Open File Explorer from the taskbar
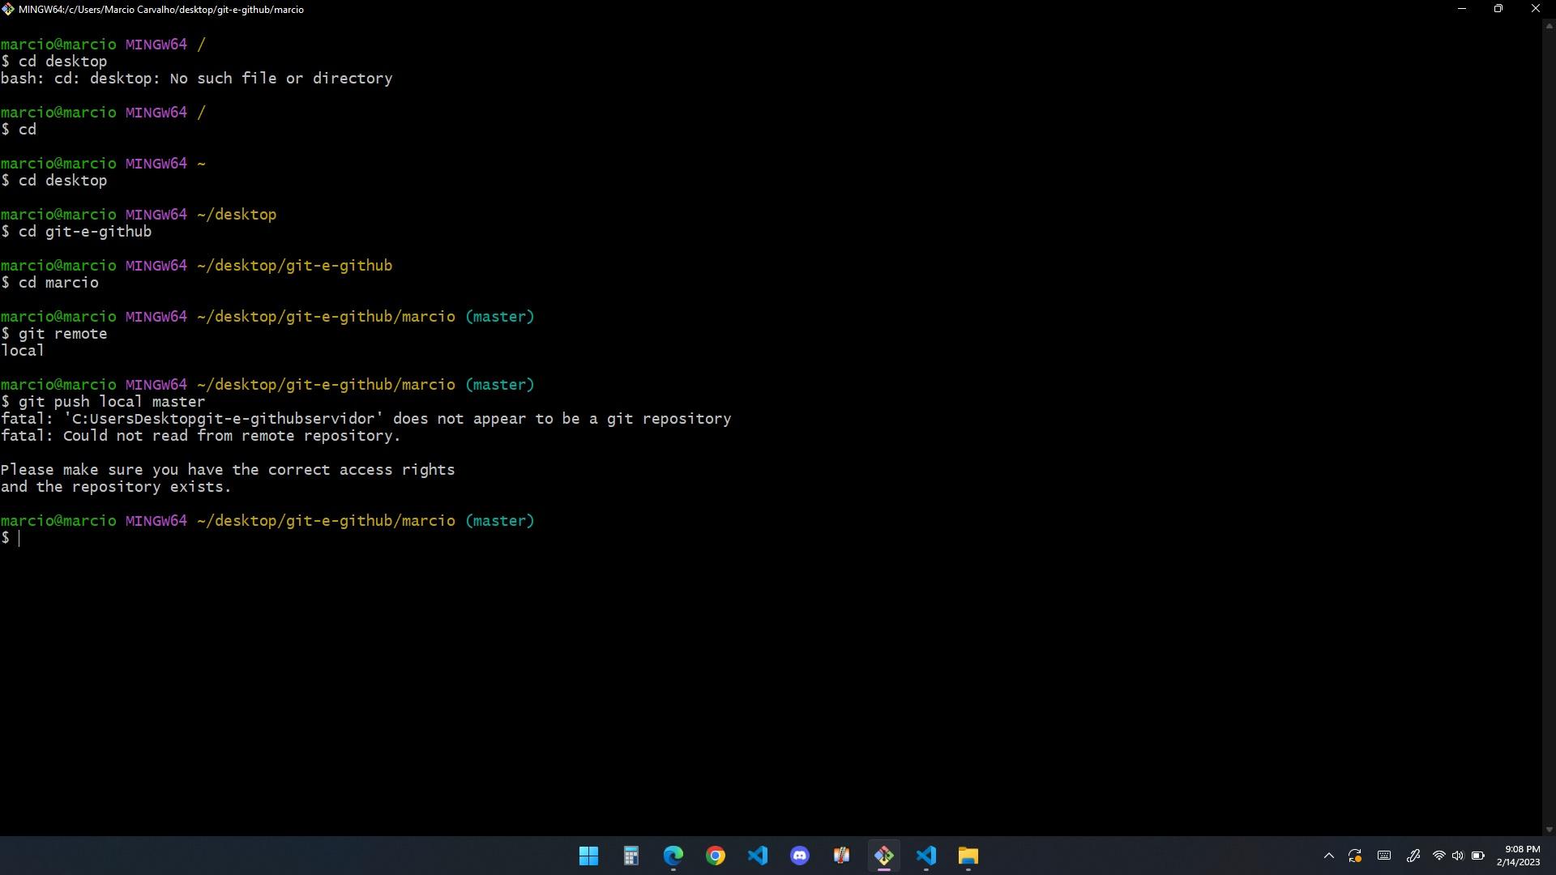Viewport: 1556px width, 875px height. click(968, 856)
